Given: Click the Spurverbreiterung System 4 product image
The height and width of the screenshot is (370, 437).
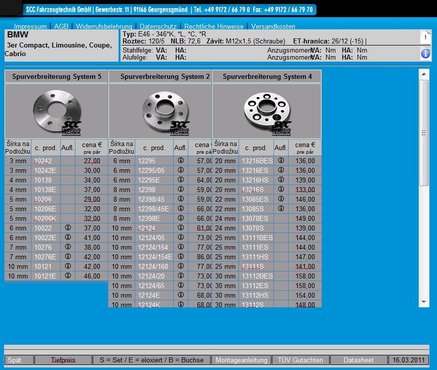Looking at the screenshot, I should point(266,112).
